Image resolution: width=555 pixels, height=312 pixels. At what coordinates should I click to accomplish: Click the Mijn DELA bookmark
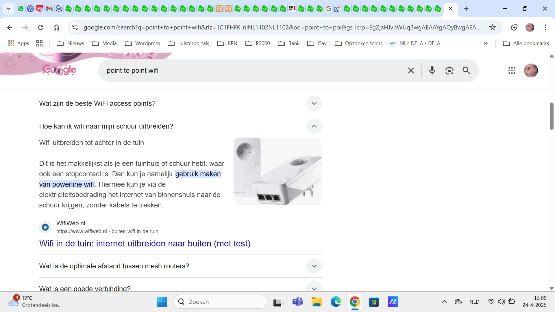pos(415,43)
